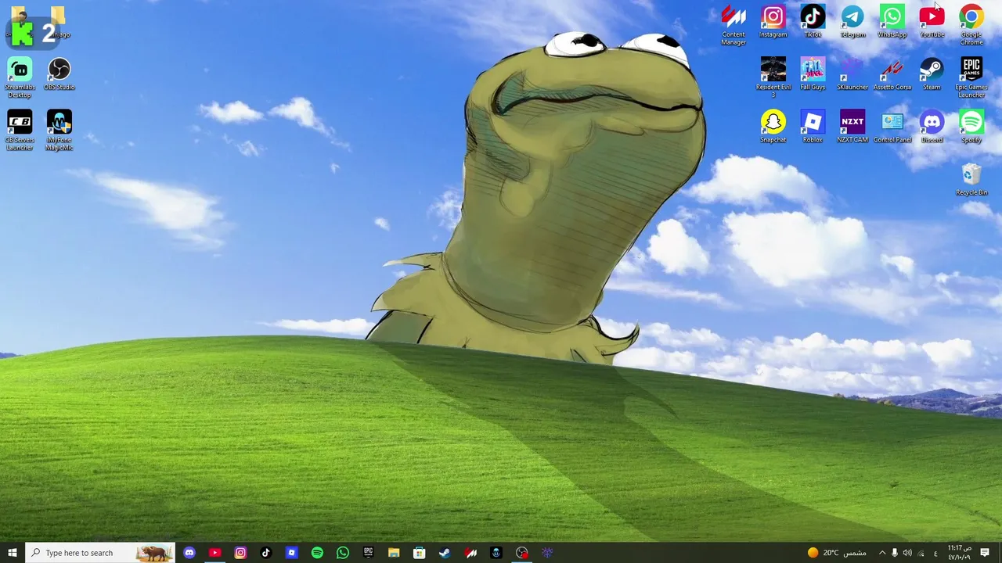Open the volume control in tray
1002x563 pixels.
pyautogui.click(x=907, y=553)
